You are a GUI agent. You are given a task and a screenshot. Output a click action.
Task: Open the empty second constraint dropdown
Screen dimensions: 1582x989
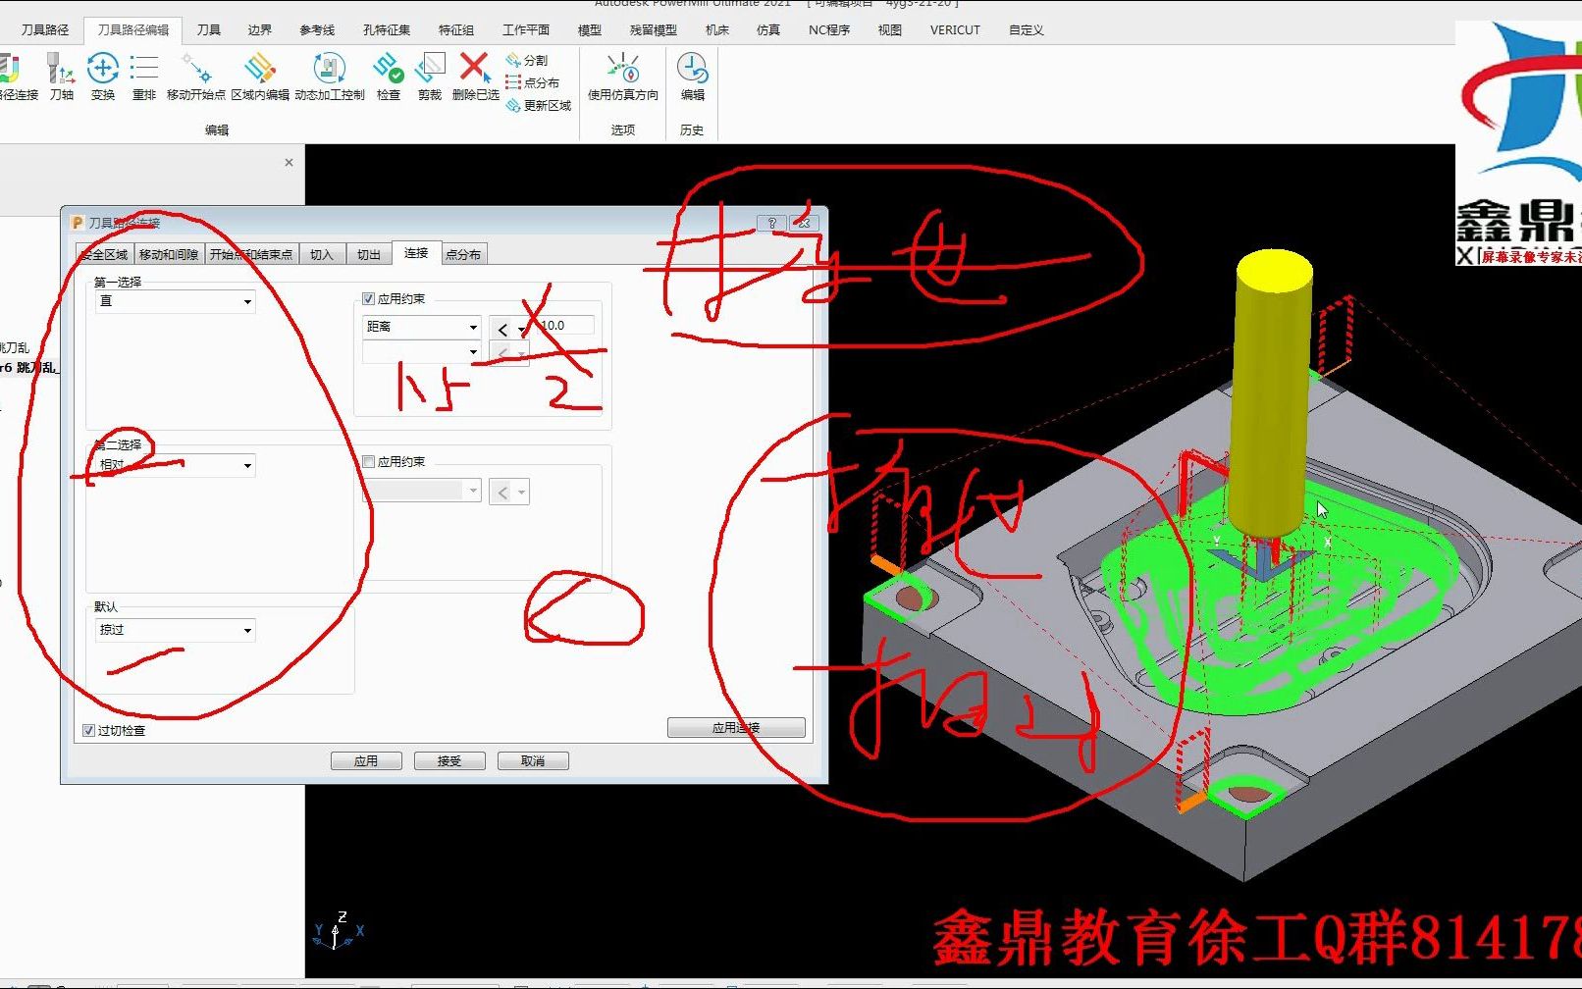tap(422, 351)
